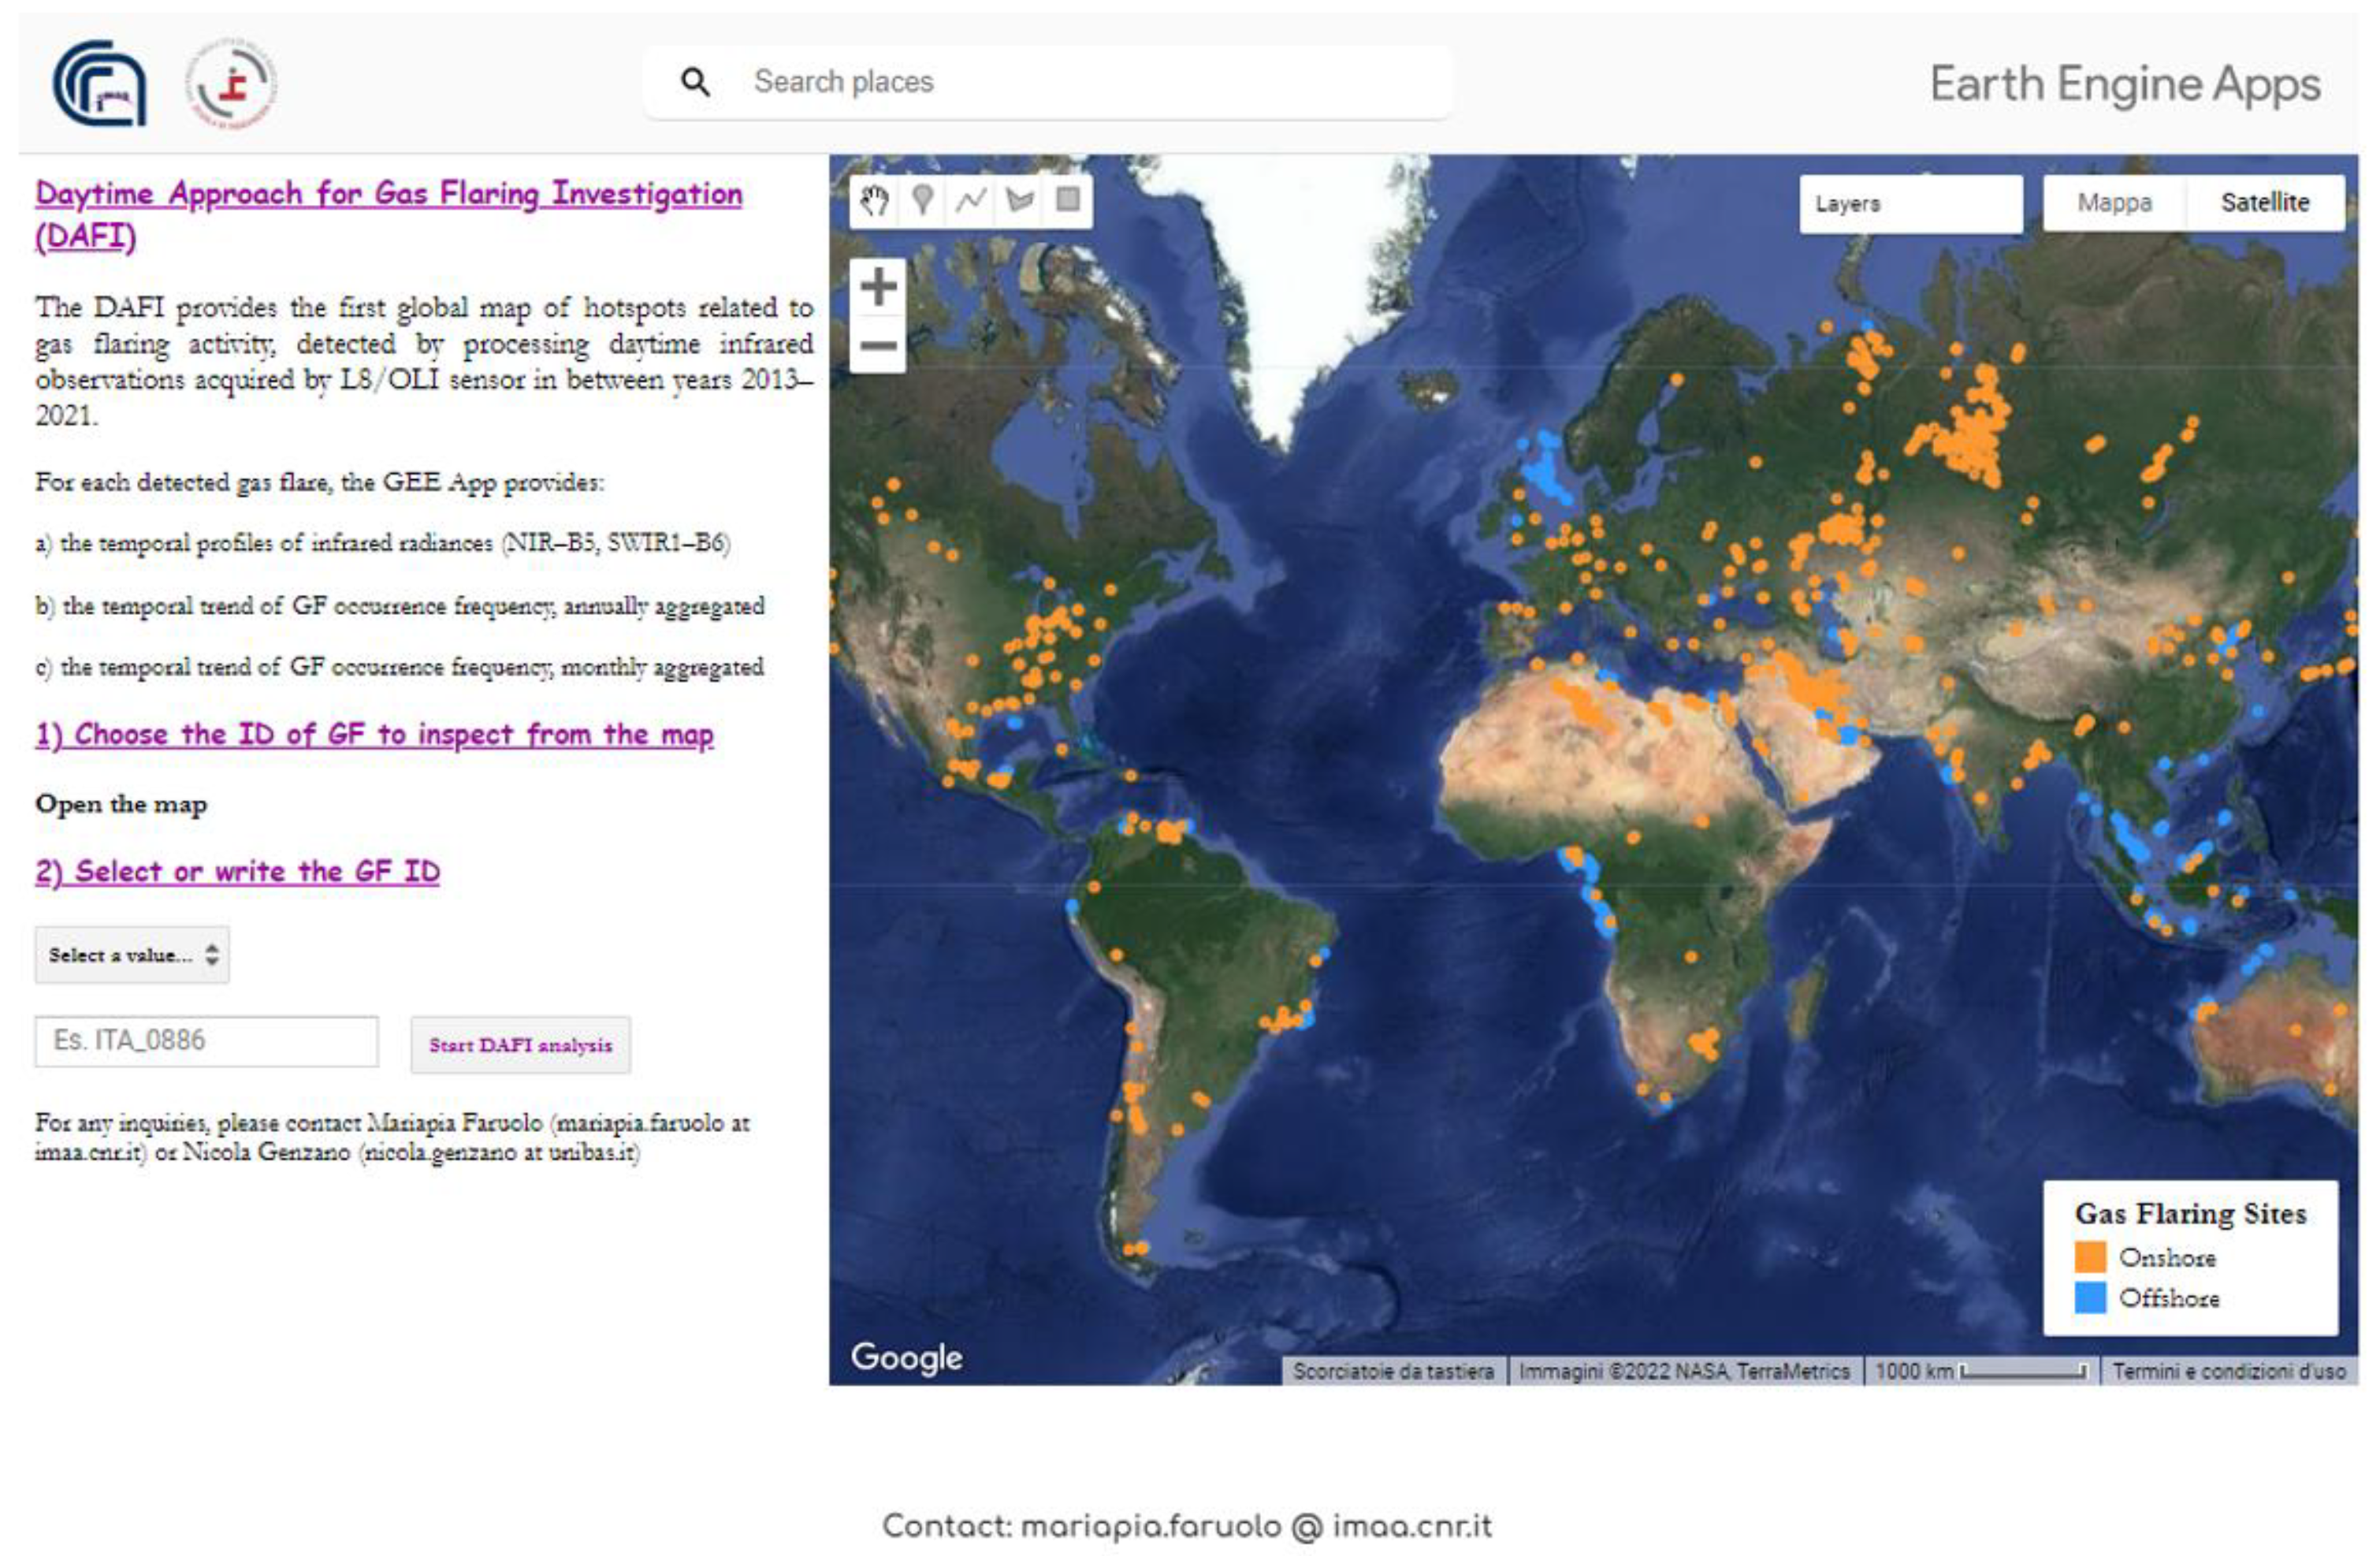Viewport: 2380px width, 1556px height.
Task: Click the contact email text at bottom
Action: (x=1187, y=1526)
